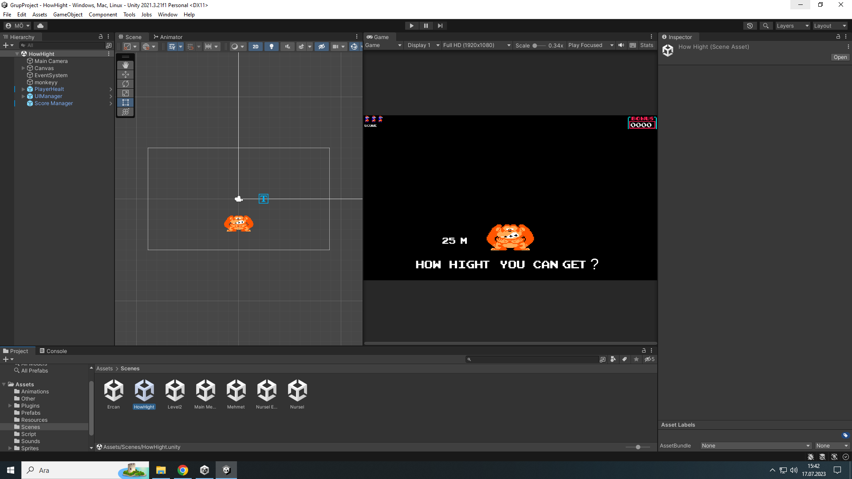Expand the Canvas object in Hierarchy
The height and width of the screenshot is (479, 852).
24,68
